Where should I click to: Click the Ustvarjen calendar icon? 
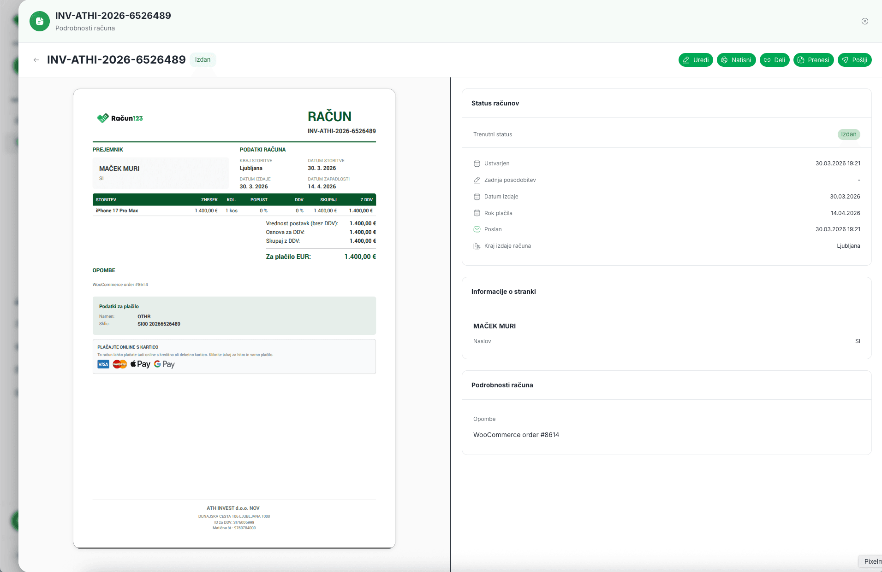click(477, 163)
